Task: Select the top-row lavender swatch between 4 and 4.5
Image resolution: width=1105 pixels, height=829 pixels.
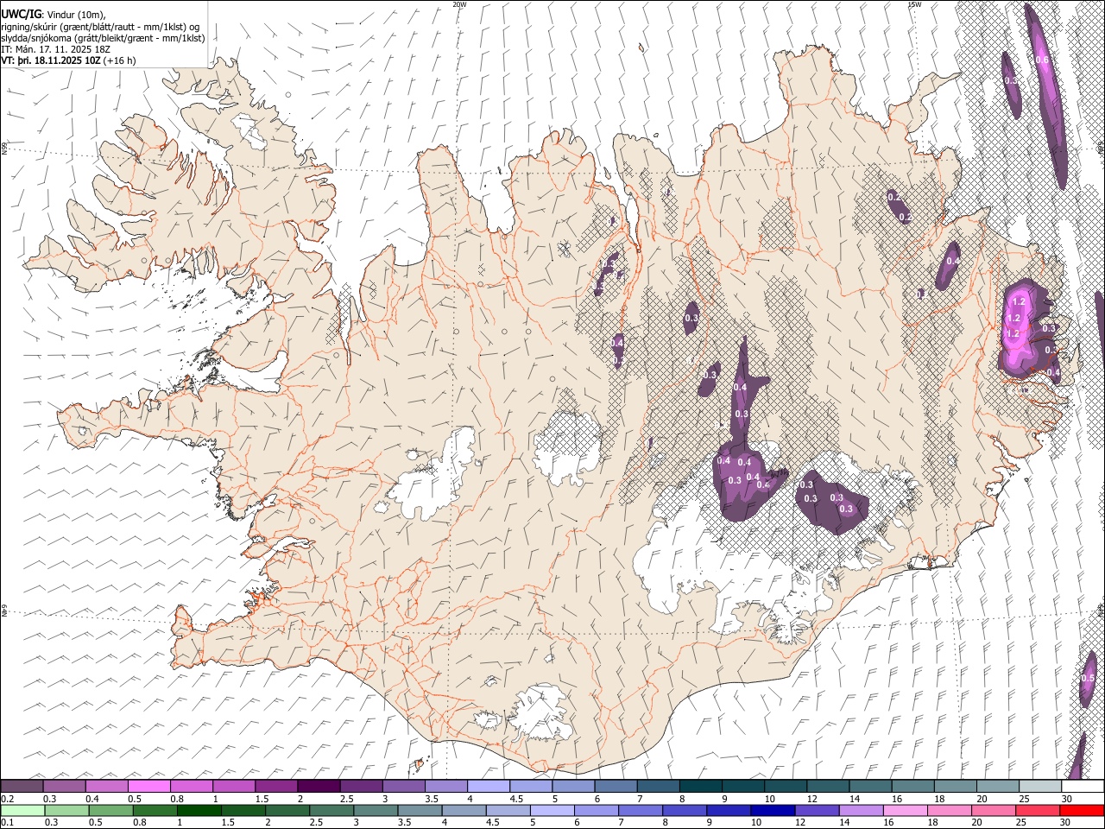Action: [x=488, y=786]
